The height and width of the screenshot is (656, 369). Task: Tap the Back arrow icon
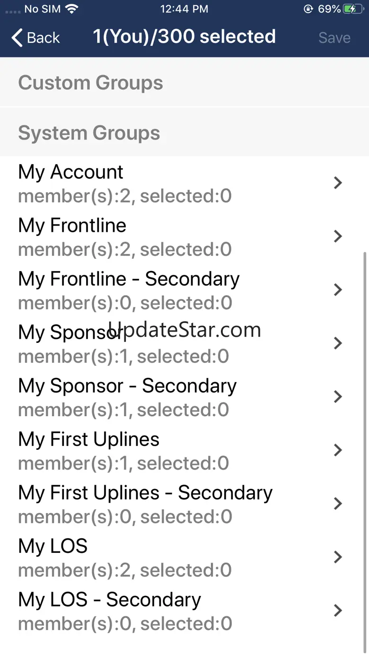tap(17, 38)
